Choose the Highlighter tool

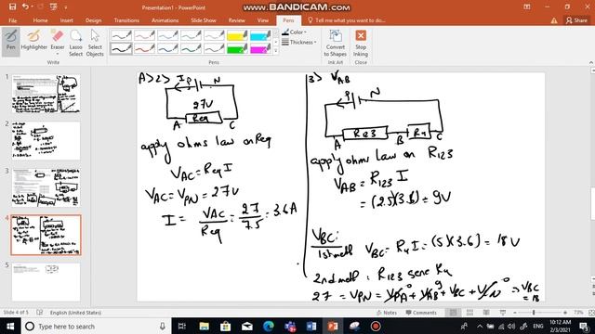tap(33, 40)
